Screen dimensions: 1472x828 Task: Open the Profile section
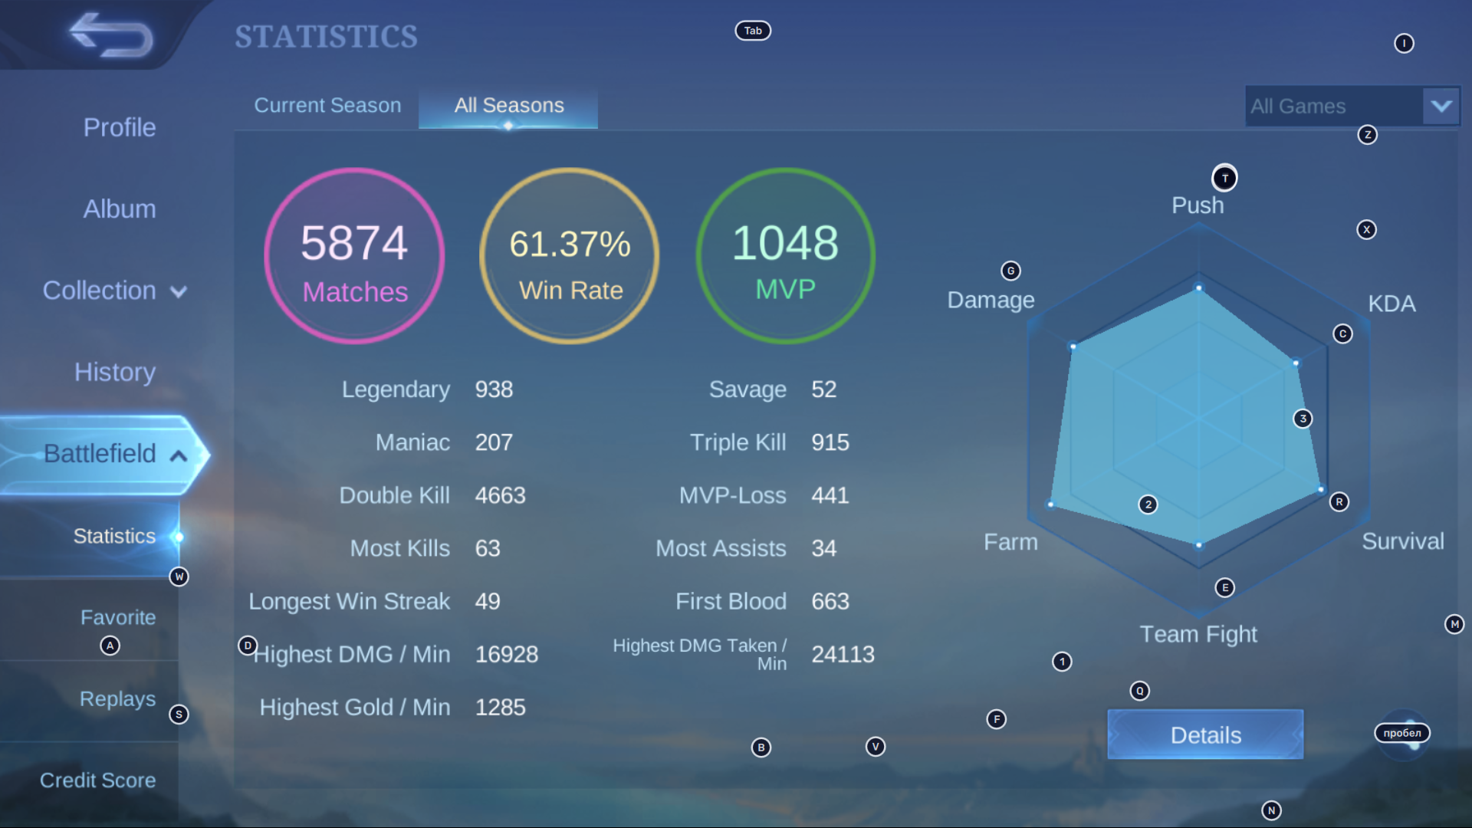coord(120,127)
